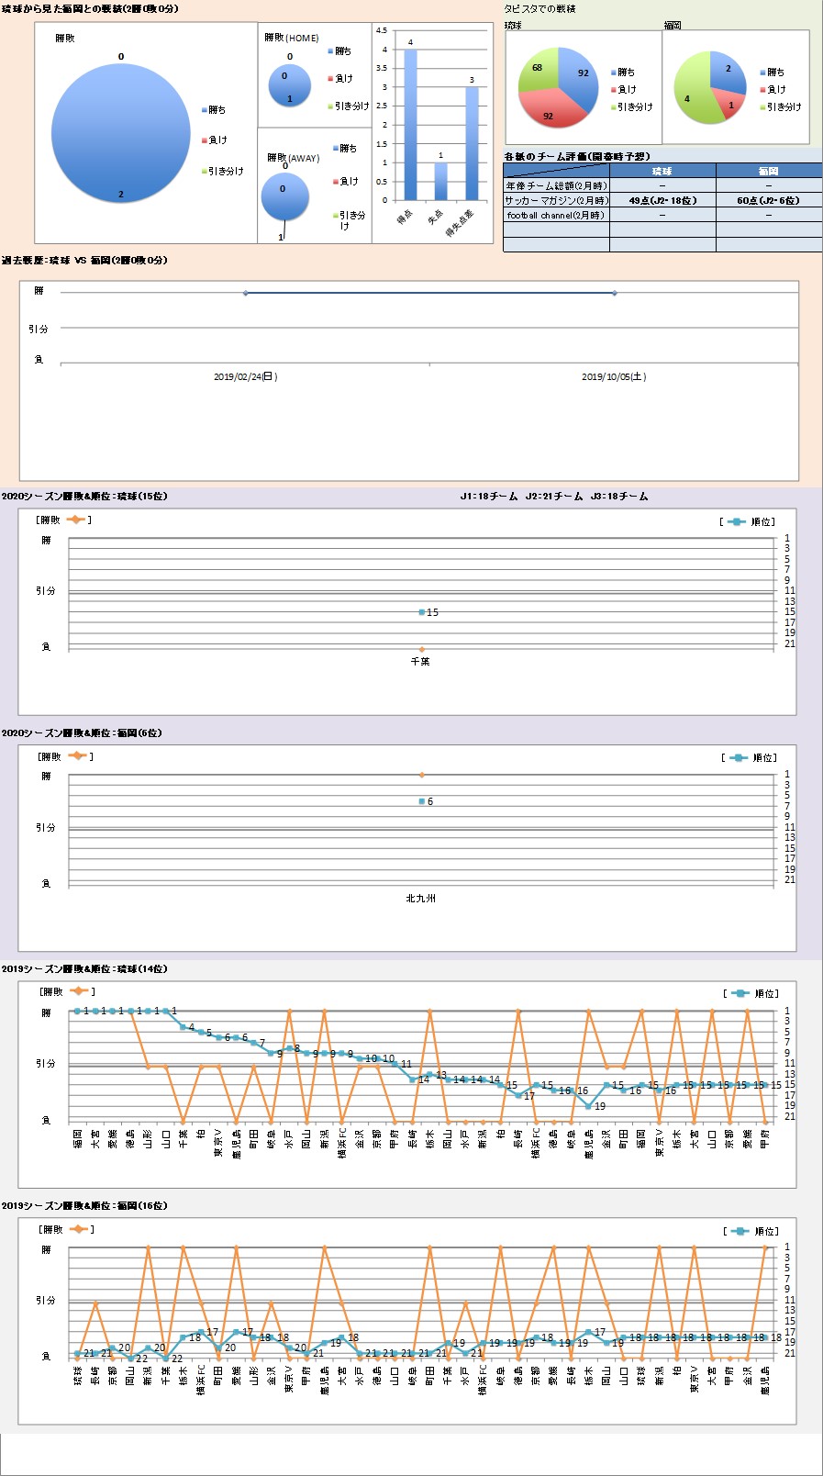This screenshot has width=823, height=1476.
Task: Click the 順位 legend of the 2020 福岡 chart
Action: tap(750, 757)
